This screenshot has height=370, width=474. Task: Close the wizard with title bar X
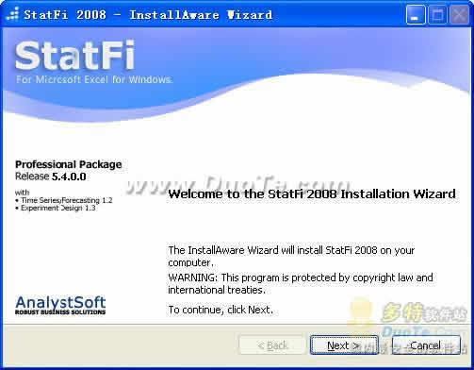[x=460, y=15]
